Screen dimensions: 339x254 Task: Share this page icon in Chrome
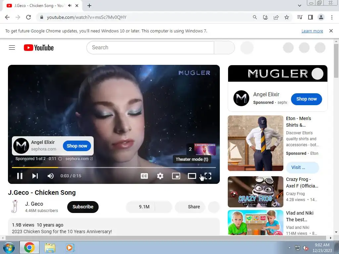pos(276,17)
